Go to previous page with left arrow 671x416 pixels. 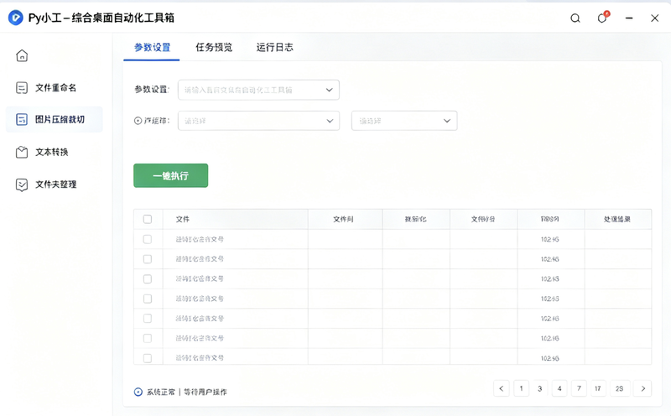pos(501,388)
